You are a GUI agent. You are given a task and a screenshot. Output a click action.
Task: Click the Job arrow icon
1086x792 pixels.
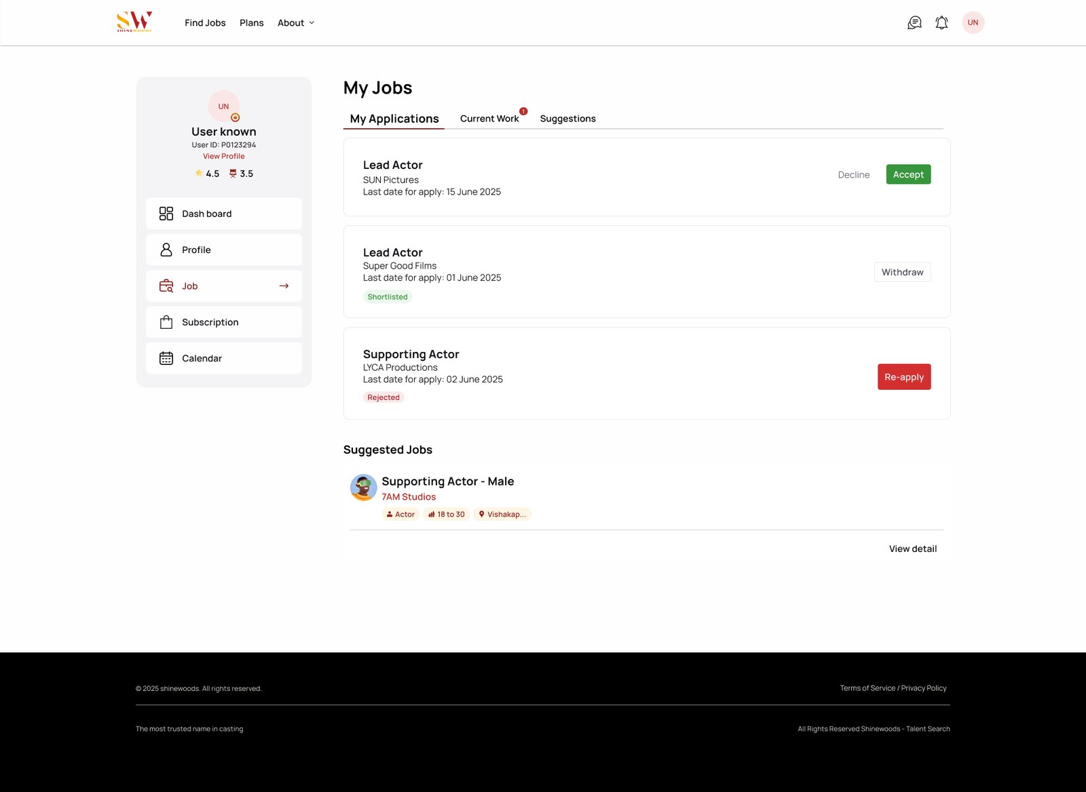click(x=284, y=286)
